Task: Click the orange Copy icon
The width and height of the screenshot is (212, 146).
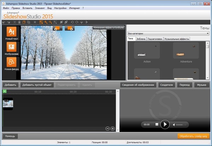Action: 24,22
